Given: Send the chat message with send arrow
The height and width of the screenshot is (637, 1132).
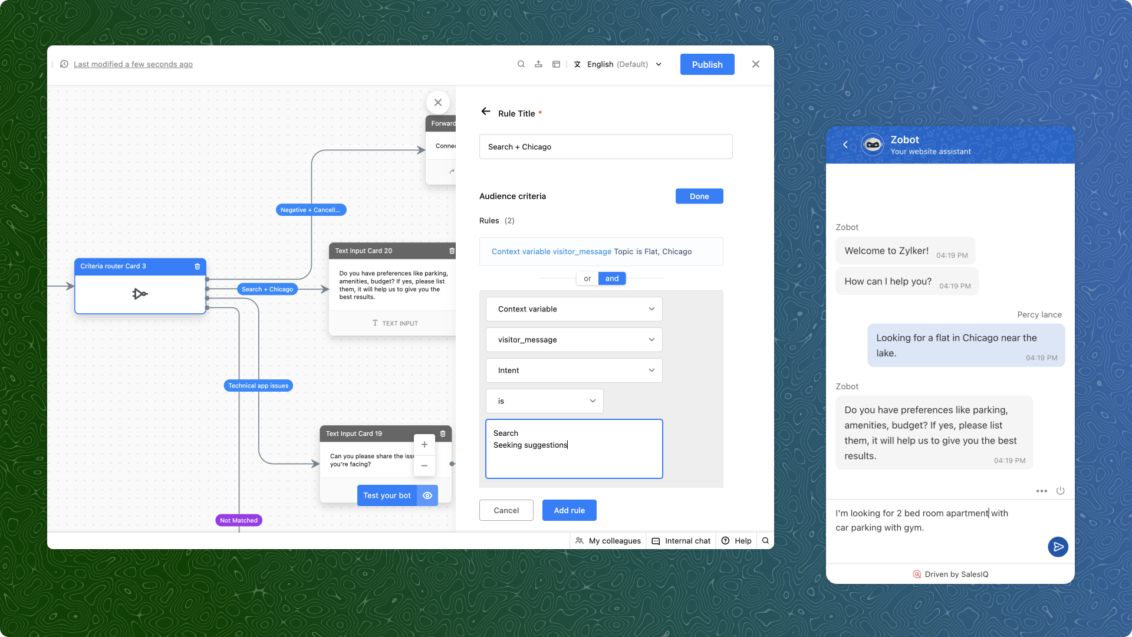Looking at the screenshot, I should pos(1058,547).
